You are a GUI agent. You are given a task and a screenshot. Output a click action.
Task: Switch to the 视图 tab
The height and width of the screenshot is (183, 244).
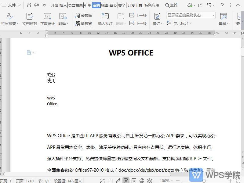pyautogui.click(x=104, y=5)
